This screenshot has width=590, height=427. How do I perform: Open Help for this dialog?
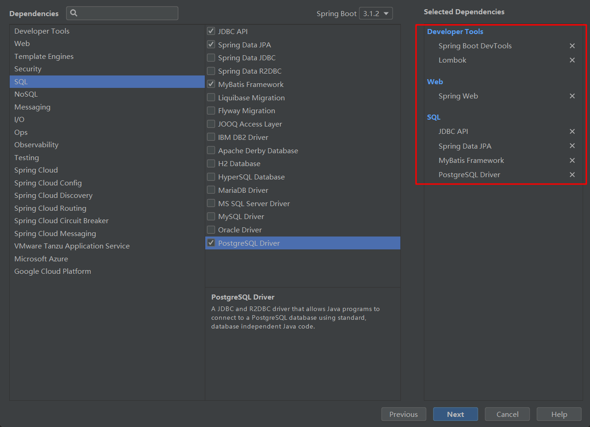(x=559, y=414)
